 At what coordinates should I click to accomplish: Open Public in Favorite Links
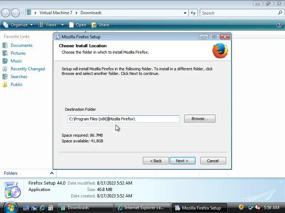(x=16, y=84)
